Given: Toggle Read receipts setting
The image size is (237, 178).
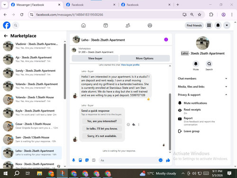Looking at the screenshot, I should 202,111.
